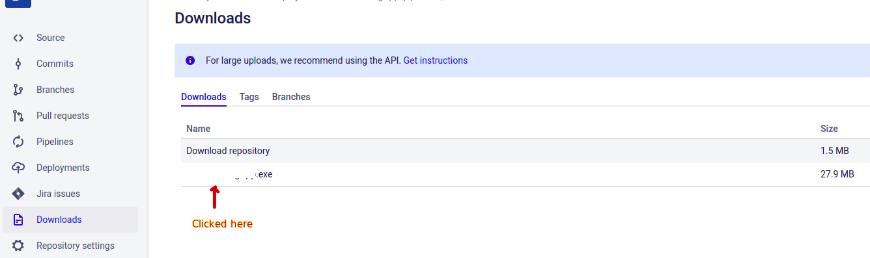Select Downloads in the sidebar
Screen dimensions: 870x258
pyautogui.click(x=70, y=220)
